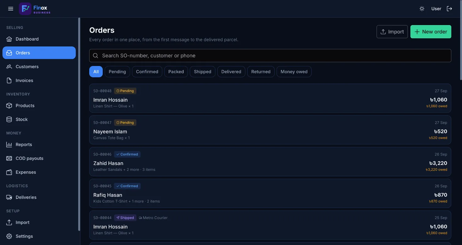Show Shipped orders filter

[202, 72]
